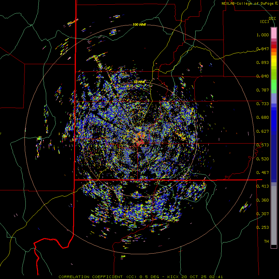The height and width of the screenshot is (279, 279).
Task: Select the 0.413 scale value
Action: [x=263, y=186]
